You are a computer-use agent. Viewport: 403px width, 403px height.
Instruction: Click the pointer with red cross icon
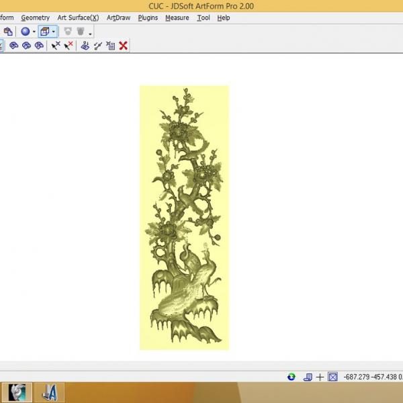pyautogui.click(x=69, y=46)
